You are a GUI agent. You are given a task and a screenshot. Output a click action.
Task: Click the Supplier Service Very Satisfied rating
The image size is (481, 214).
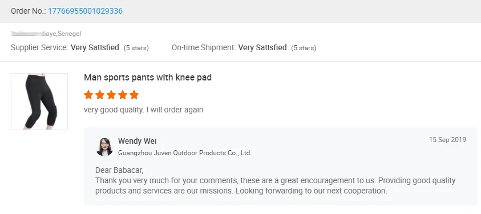[x=95, y=47]
